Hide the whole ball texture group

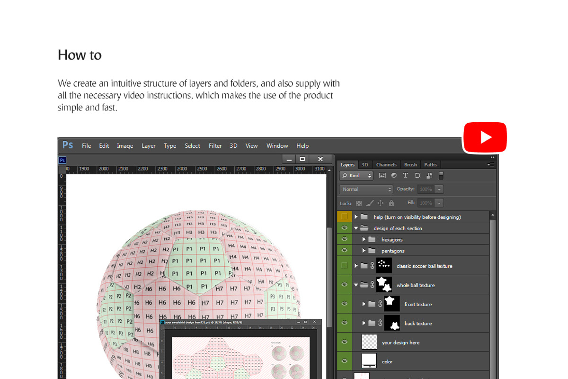pos(344,285)
